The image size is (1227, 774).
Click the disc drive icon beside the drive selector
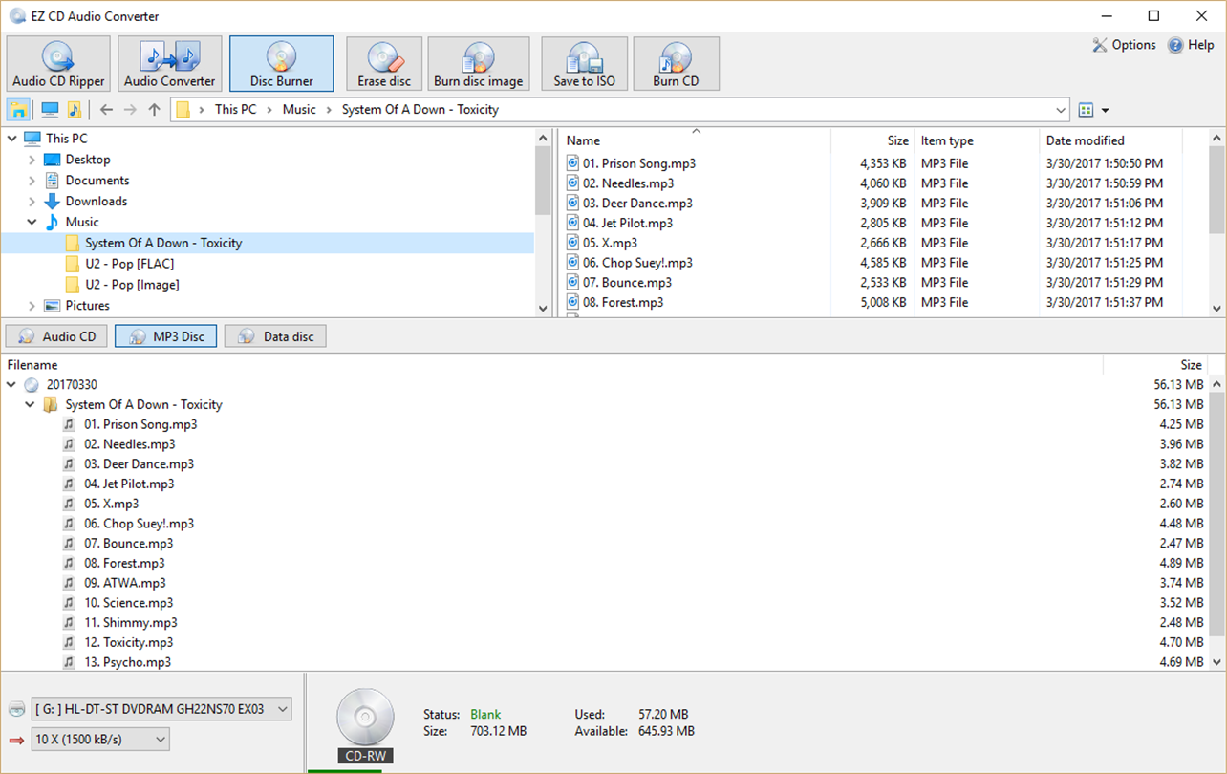coord(16,709)
